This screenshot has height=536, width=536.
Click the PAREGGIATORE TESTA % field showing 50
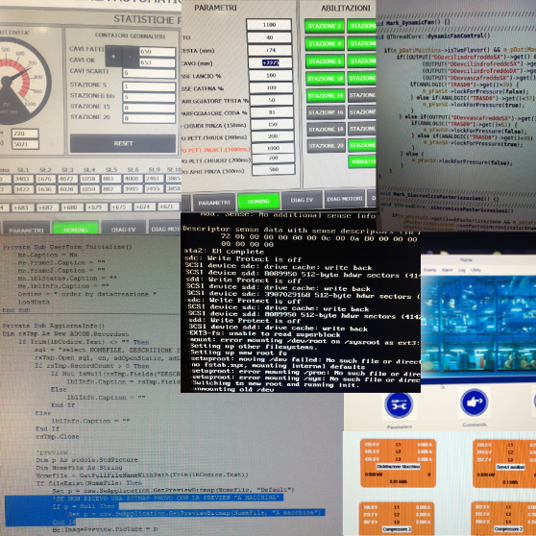272,100
